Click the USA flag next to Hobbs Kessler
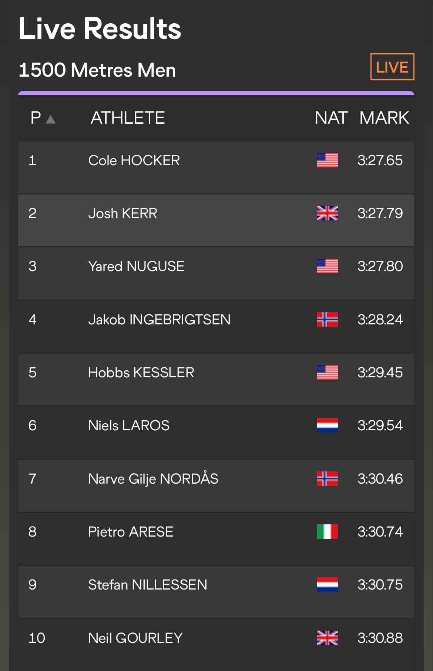Viewport: 433px width, 671px height. (x=327, y=373)
